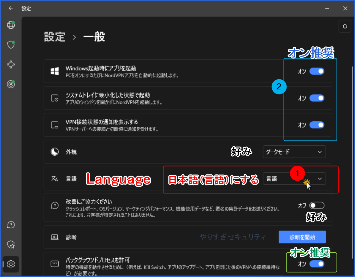
Task: Click the translate icon beside 言語
Action: [55, 179]
